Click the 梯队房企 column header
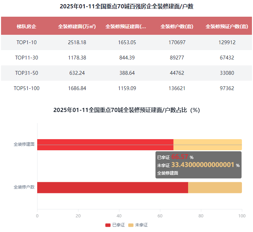The width and height of the screenshot is (253, 232). (x=26, y=26)
